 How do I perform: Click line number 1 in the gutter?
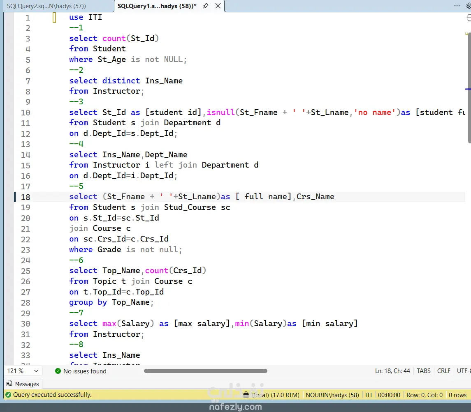point(28,18)
